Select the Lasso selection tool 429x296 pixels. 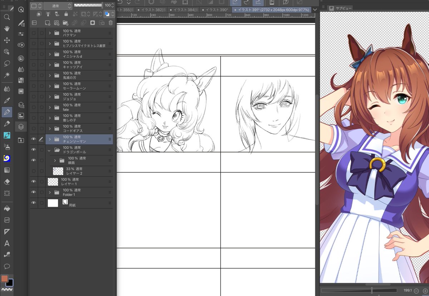point(7,63)
